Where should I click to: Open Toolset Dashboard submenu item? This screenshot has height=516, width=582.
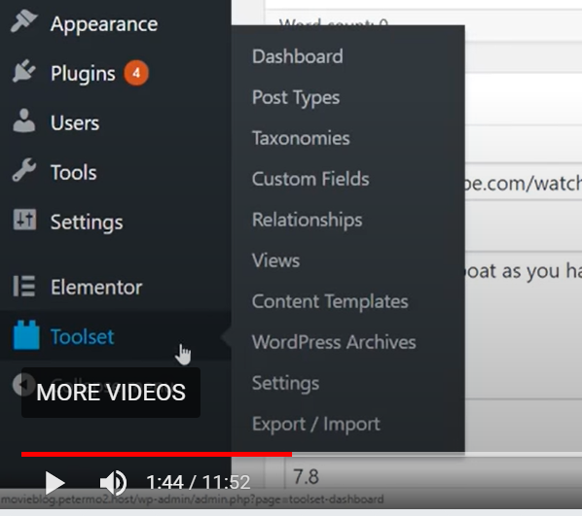pos(297,56)
